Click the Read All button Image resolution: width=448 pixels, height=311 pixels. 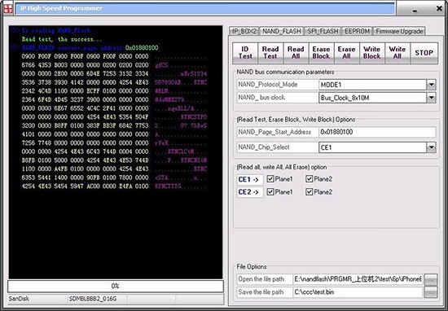tap(296, 53)
